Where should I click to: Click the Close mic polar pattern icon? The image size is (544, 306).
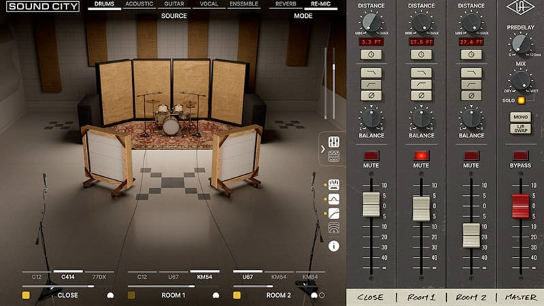[x=110, y=296]
